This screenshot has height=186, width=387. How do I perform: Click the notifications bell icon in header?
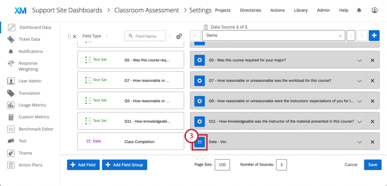(x=359, y=10)
